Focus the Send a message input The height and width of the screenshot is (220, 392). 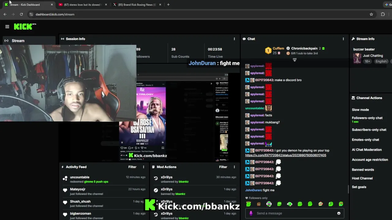294,213
